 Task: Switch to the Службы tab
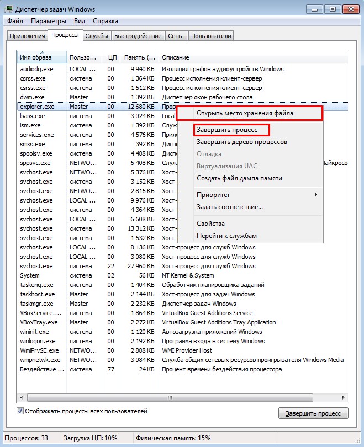(97, 36)
